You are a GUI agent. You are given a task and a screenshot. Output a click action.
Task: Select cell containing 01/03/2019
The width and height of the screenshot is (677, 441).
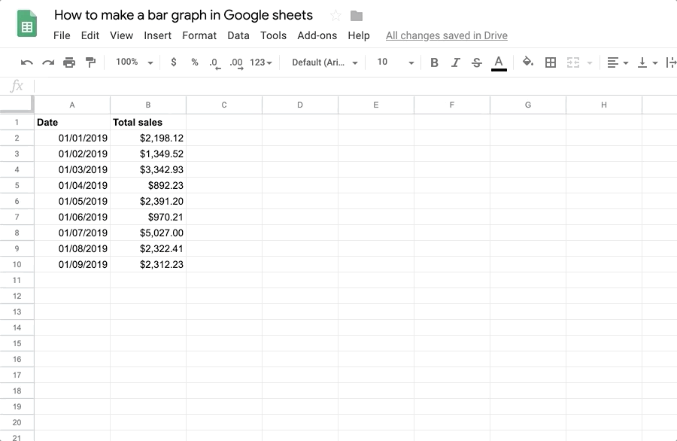[72, 170]
